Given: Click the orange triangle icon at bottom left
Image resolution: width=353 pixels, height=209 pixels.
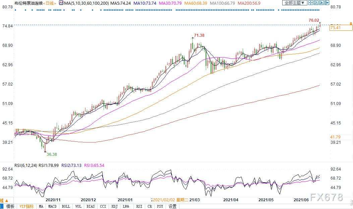Looking at the screenshot, I should tap(6, 200).
